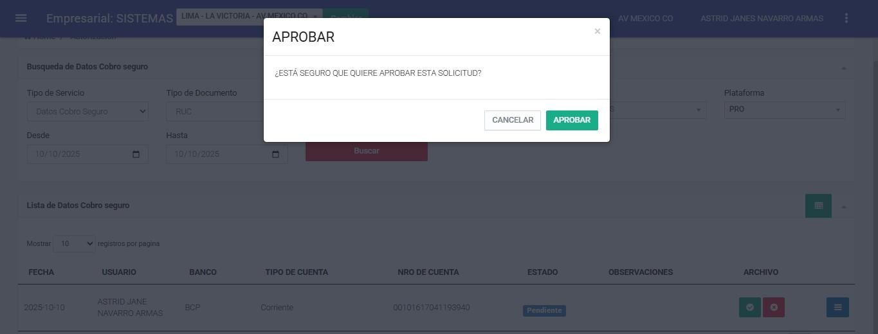The height and width of the screenshot is (334, 878).
Task: Open the Hasta date calendar picker
Action: 275,154
